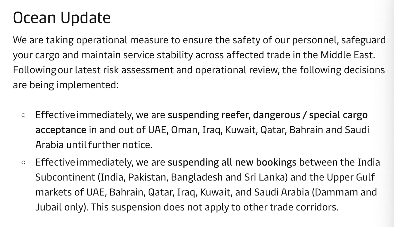This screenshot has height=227, width=394.
Task: Click the text "(Dammam and" in second bullet
Action: [344, 192]
